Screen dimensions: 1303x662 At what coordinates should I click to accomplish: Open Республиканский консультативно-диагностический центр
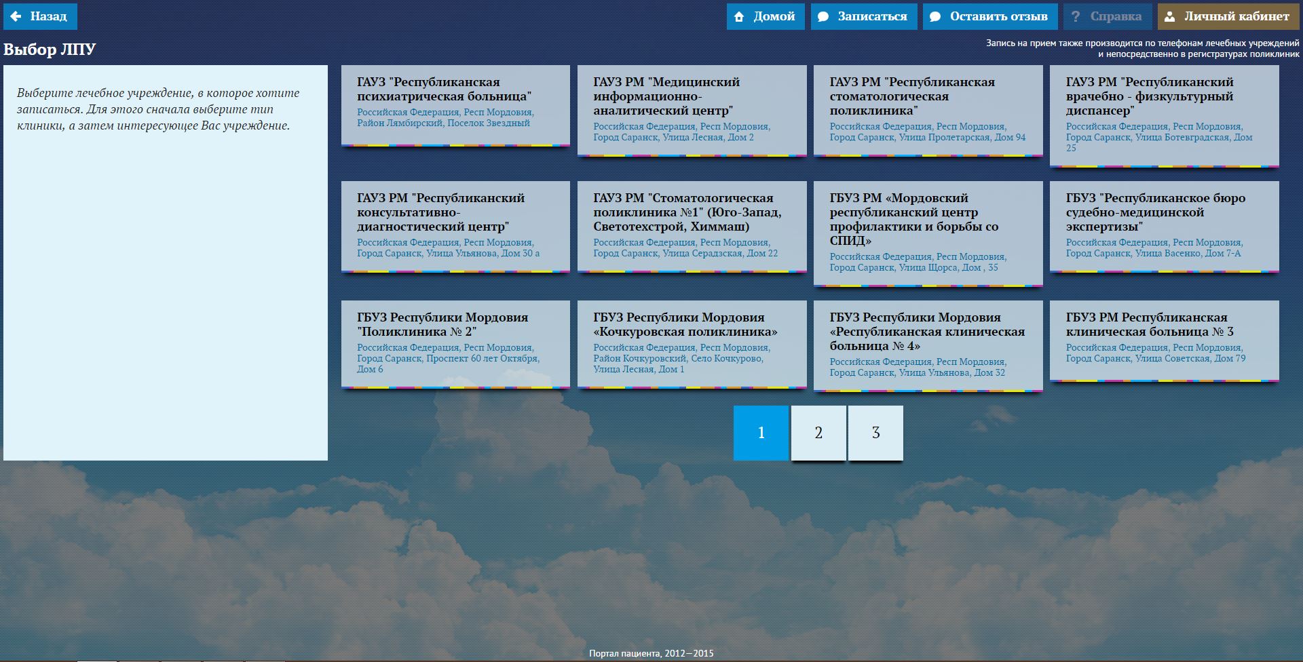click(x=455, y=227)
